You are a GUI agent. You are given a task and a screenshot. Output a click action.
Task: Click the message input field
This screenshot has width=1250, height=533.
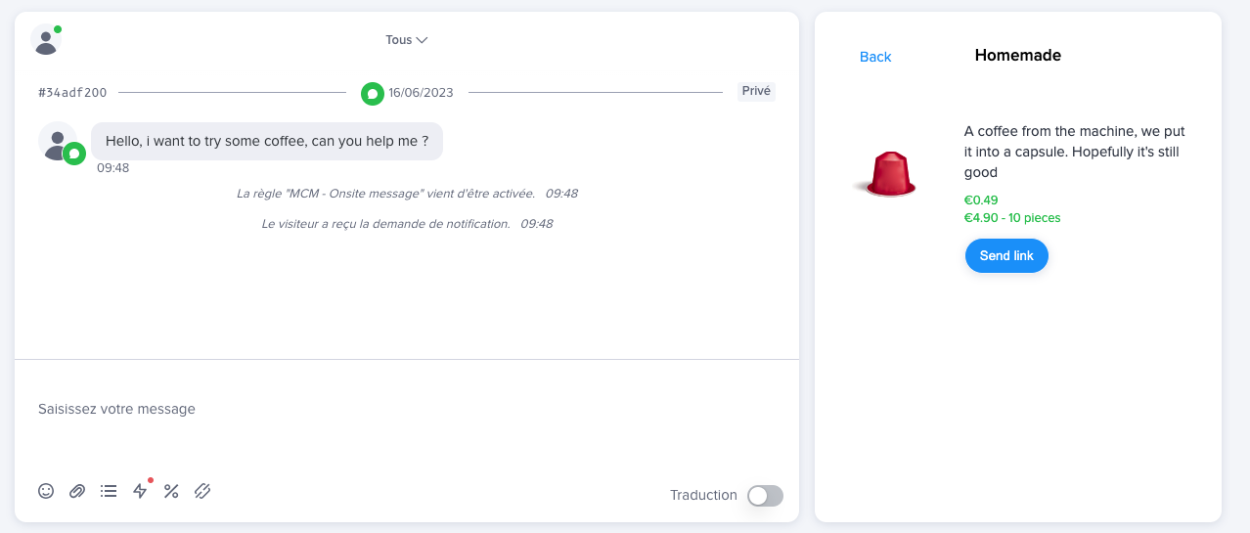(391, 409)
